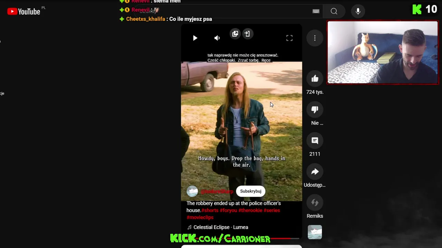Follow the #movieclips hashtag link

click(200, 217)
